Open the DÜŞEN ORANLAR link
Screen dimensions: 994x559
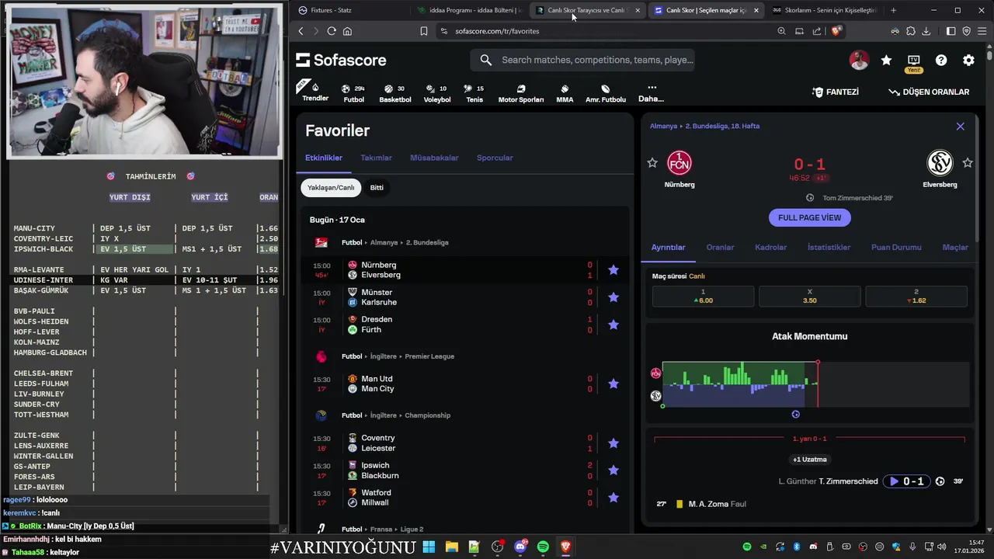point(929,92)
